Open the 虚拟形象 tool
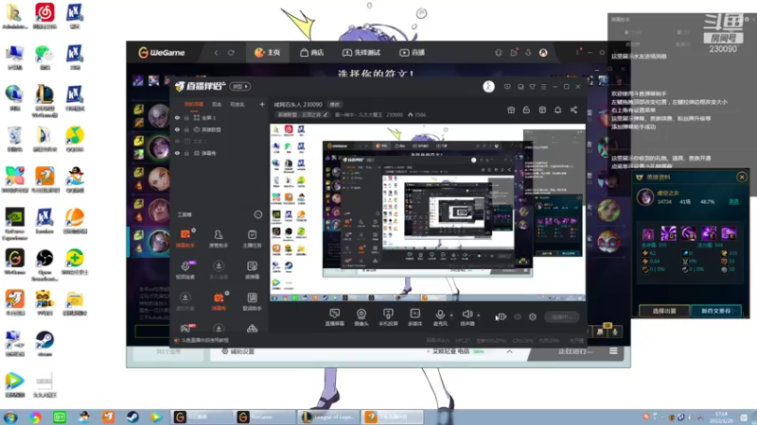The width and height of the screenshot is (757, 425). click(x=185, y=301)
